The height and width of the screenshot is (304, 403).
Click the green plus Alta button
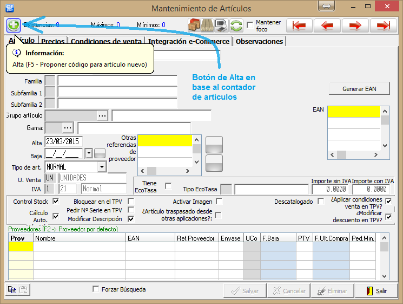[14, 25]
